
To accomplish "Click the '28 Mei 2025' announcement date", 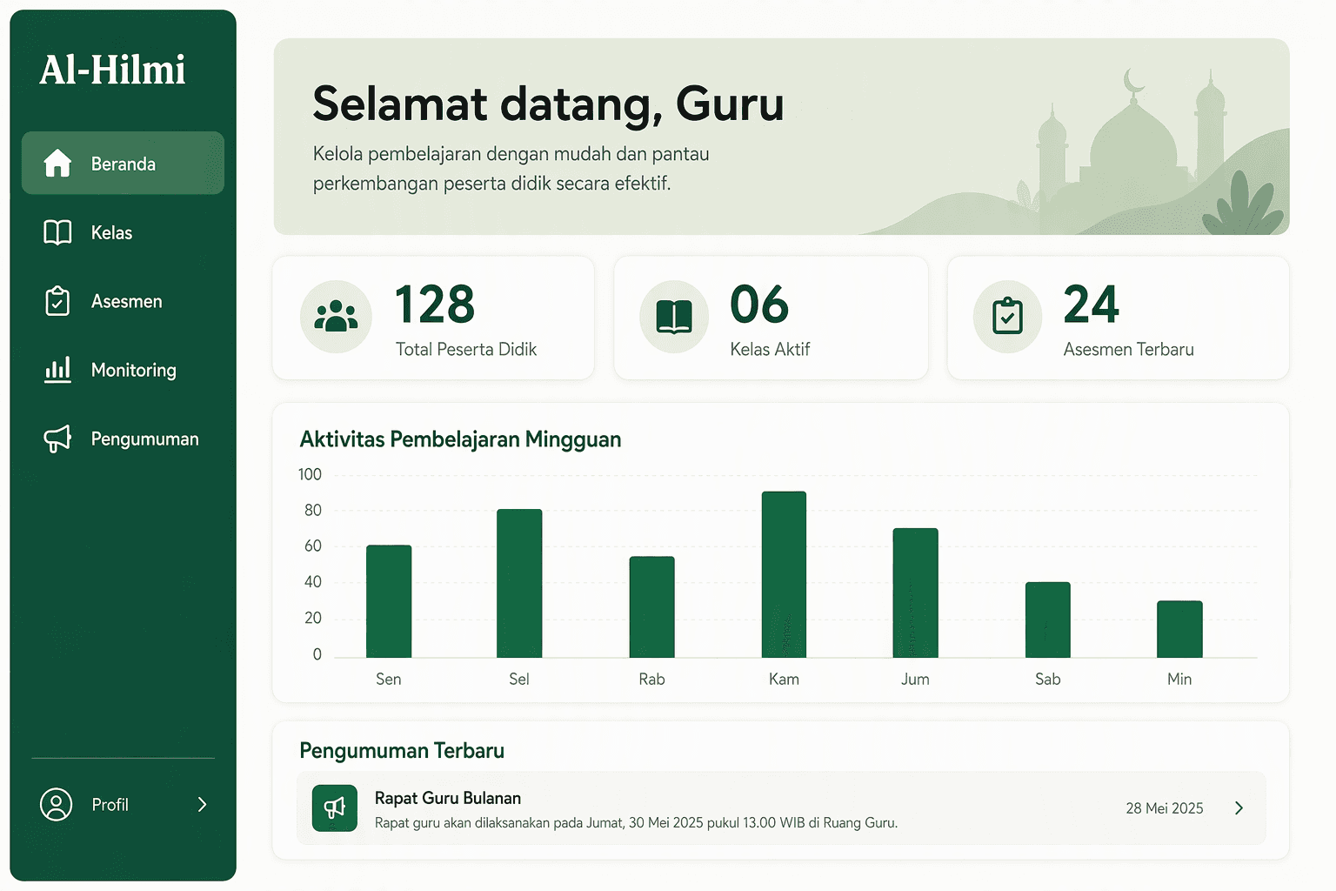I will pos(1165,808).
